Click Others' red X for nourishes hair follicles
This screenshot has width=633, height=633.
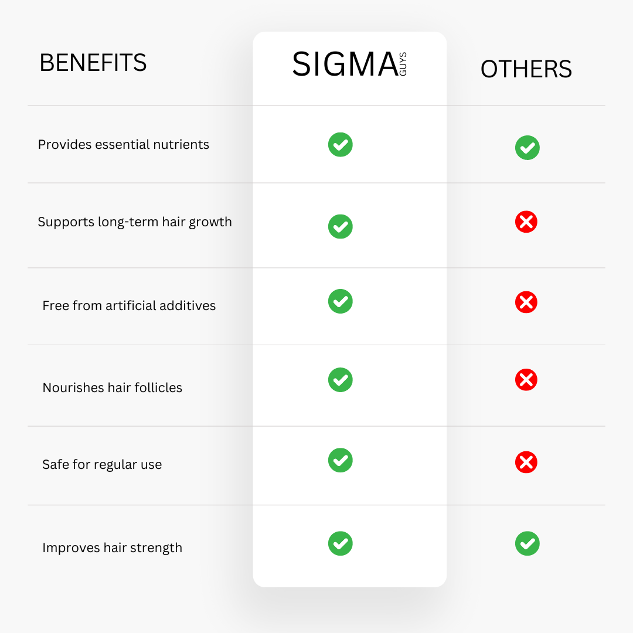(526, 379)
